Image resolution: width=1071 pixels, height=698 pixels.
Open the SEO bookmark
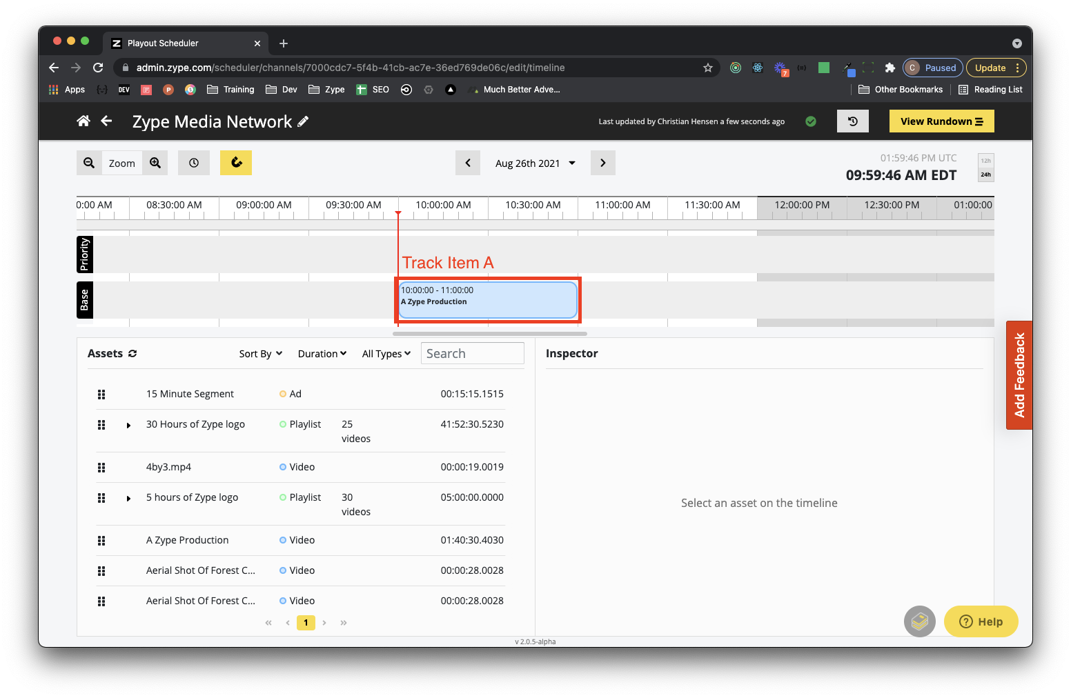(x=373, y=90)
